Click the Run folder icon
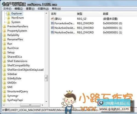The height and width of the screenshot is (114, 137). tap(4, 44)
